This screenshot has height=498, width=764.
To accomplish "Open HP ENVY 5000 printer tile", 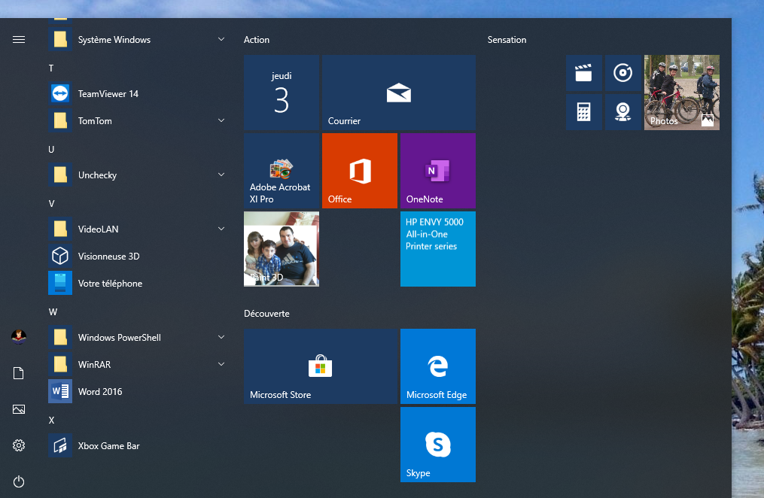I will pyautogui.click(x=438, y=249).
